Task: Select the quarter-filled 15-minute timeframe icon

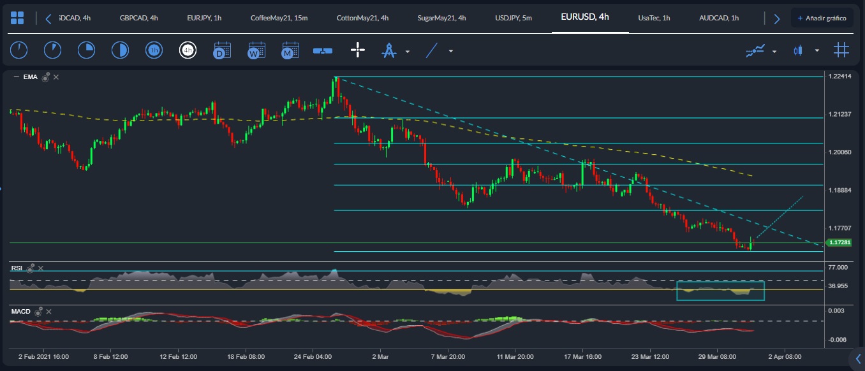Action: coord(86,50)
